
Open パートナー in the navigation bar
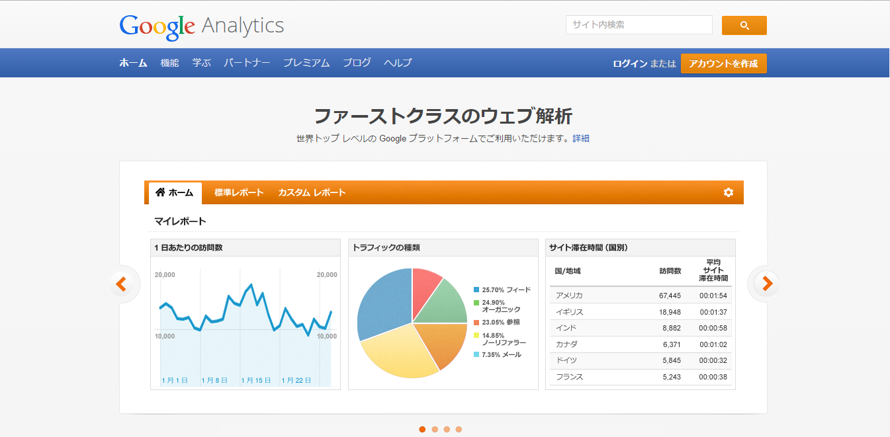click(247, 63)
